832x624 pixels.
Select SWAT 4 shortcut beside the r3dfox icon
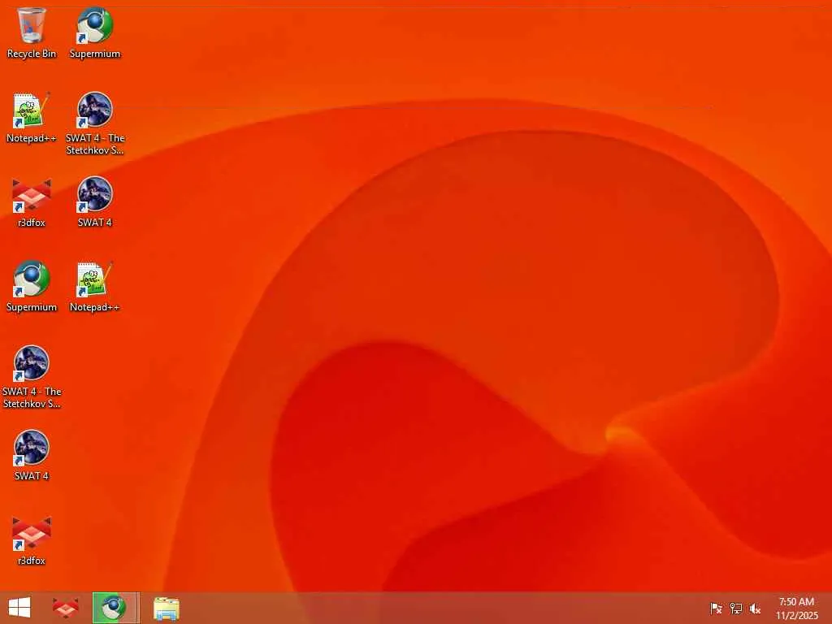95,202
